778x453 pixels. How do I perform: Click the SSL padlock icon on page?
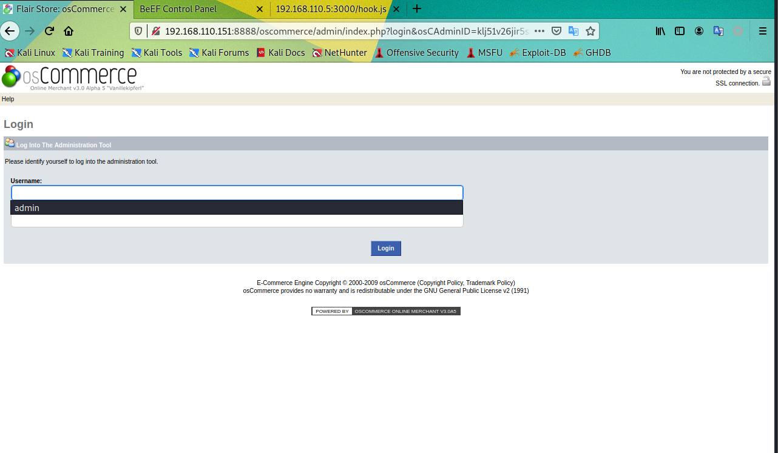(766, 81)
